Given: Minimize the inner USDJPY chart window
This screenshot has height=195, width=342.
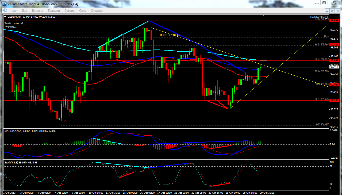Looking at the screenshot, I should [327, 11].
